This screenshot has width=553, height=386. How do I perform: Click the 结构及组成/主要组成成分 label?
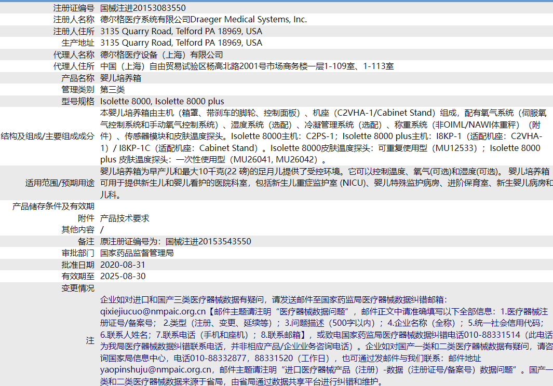(48, 136)
